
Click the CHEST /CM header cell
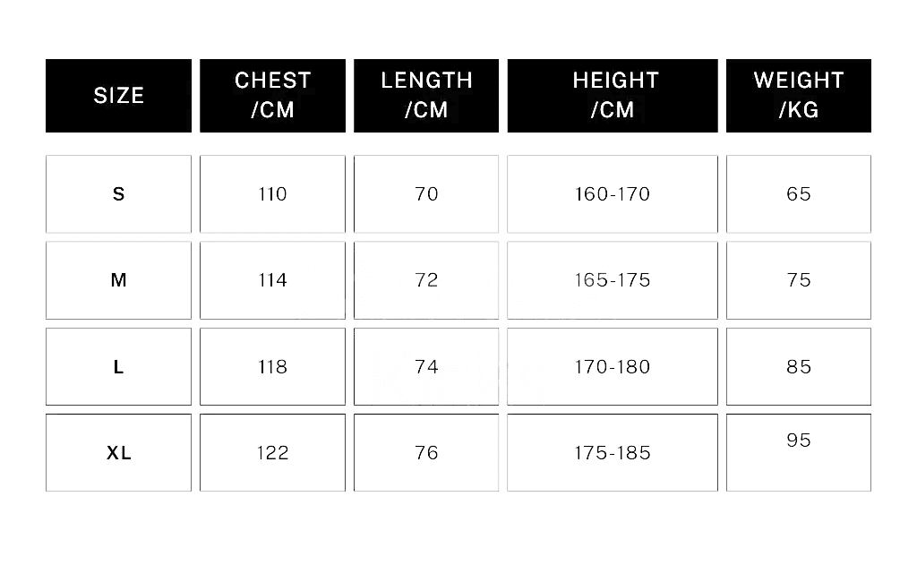[272, 96]
